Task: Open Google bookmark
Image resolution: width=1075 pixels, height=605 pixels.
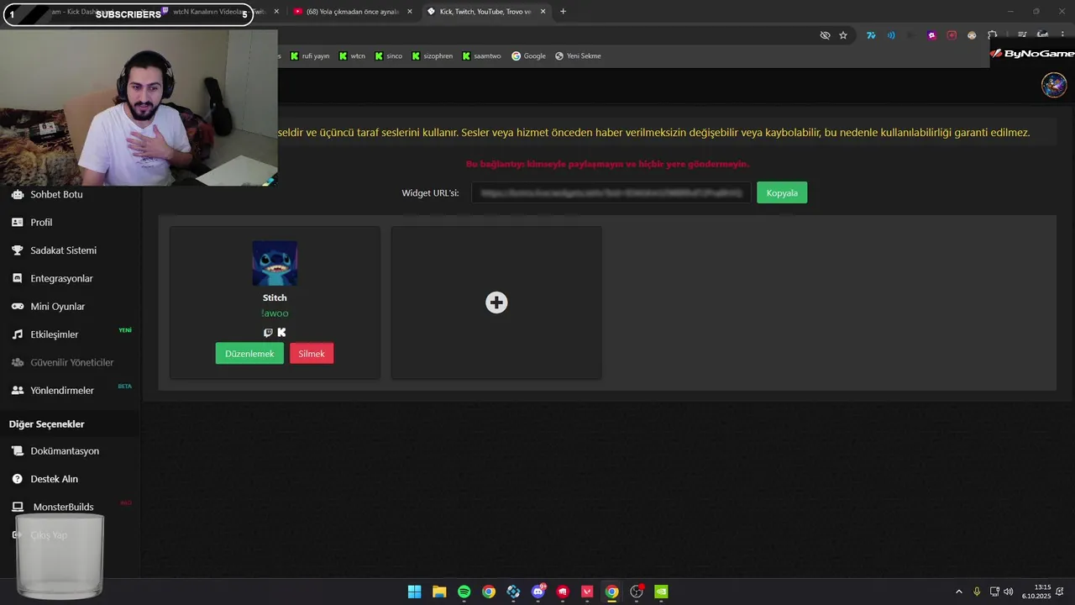Action: pos(529,56)
